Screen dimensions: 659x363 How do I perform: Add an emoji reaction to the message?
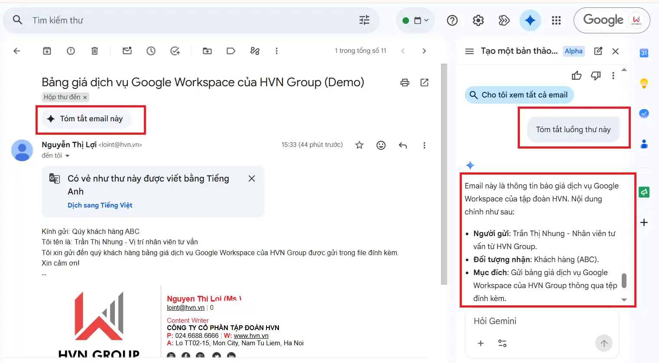(381, 145)
